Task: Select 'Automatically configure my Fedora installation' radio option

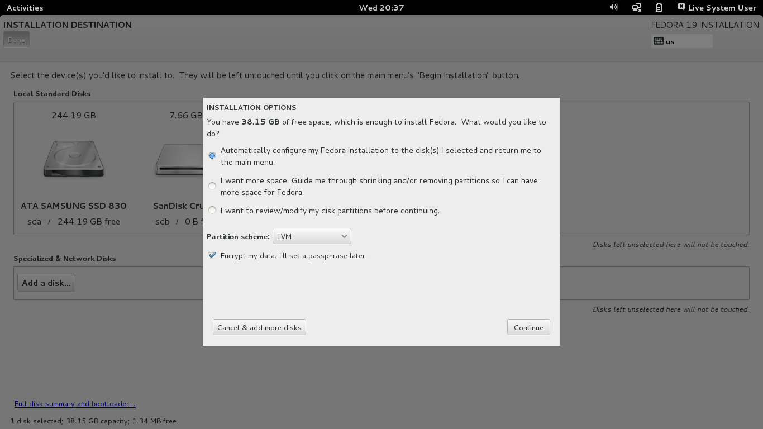Action: (x=212, y=156)
